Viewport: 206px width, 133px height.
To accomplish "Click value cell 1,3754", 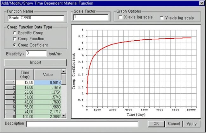I will pyautogui.click(x=48, y=92).
